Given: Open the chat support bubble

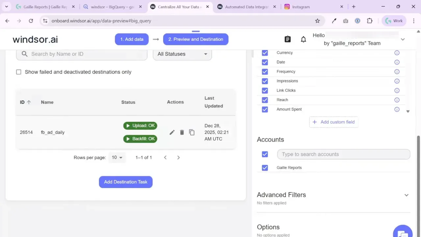Looking at the screenshot, I should [403, 231].
